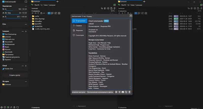Select third list-view layout in left pane
This screenshot has height=109, width=203.
[56, 13]
